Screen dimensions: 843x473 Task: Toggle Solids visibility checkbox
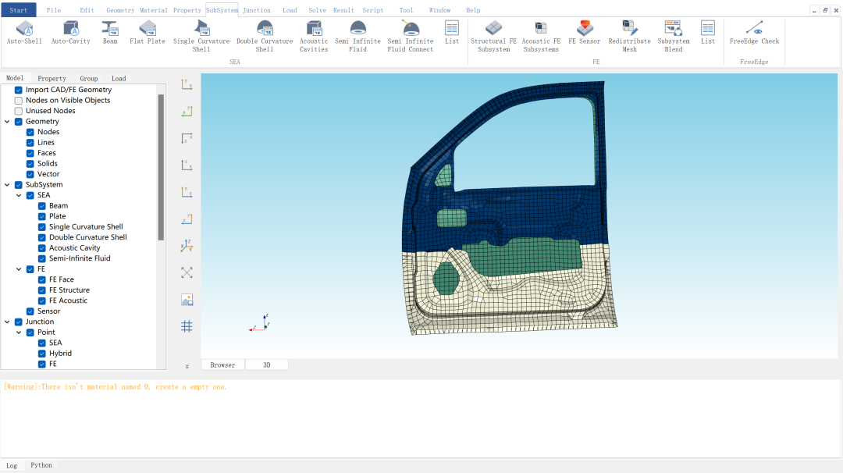click(30, 163)
